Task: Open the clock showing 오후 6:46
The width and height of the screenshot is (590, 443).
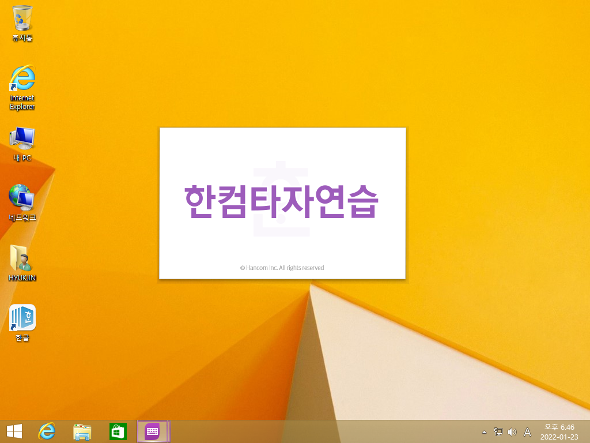Action: pyautogui.click(x=559, y=431)
